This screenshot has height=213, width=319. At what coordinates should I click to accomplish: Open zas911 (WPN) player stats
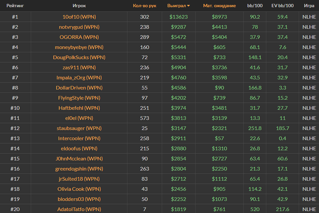(x=79, y=68)
